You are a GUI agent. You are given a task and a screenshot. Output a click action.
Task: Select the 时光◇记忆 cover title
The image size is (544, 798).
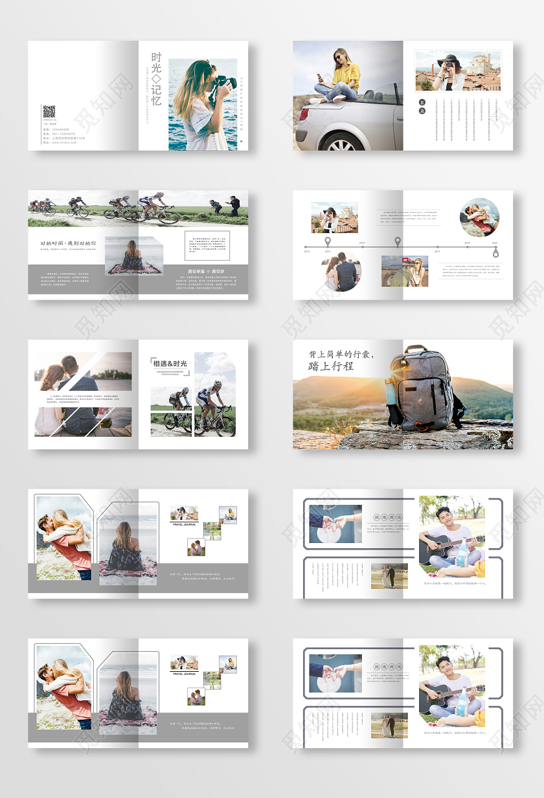point(155,78)
